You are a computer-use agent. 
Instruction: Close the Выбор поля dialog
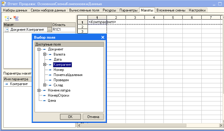point(102,37)
